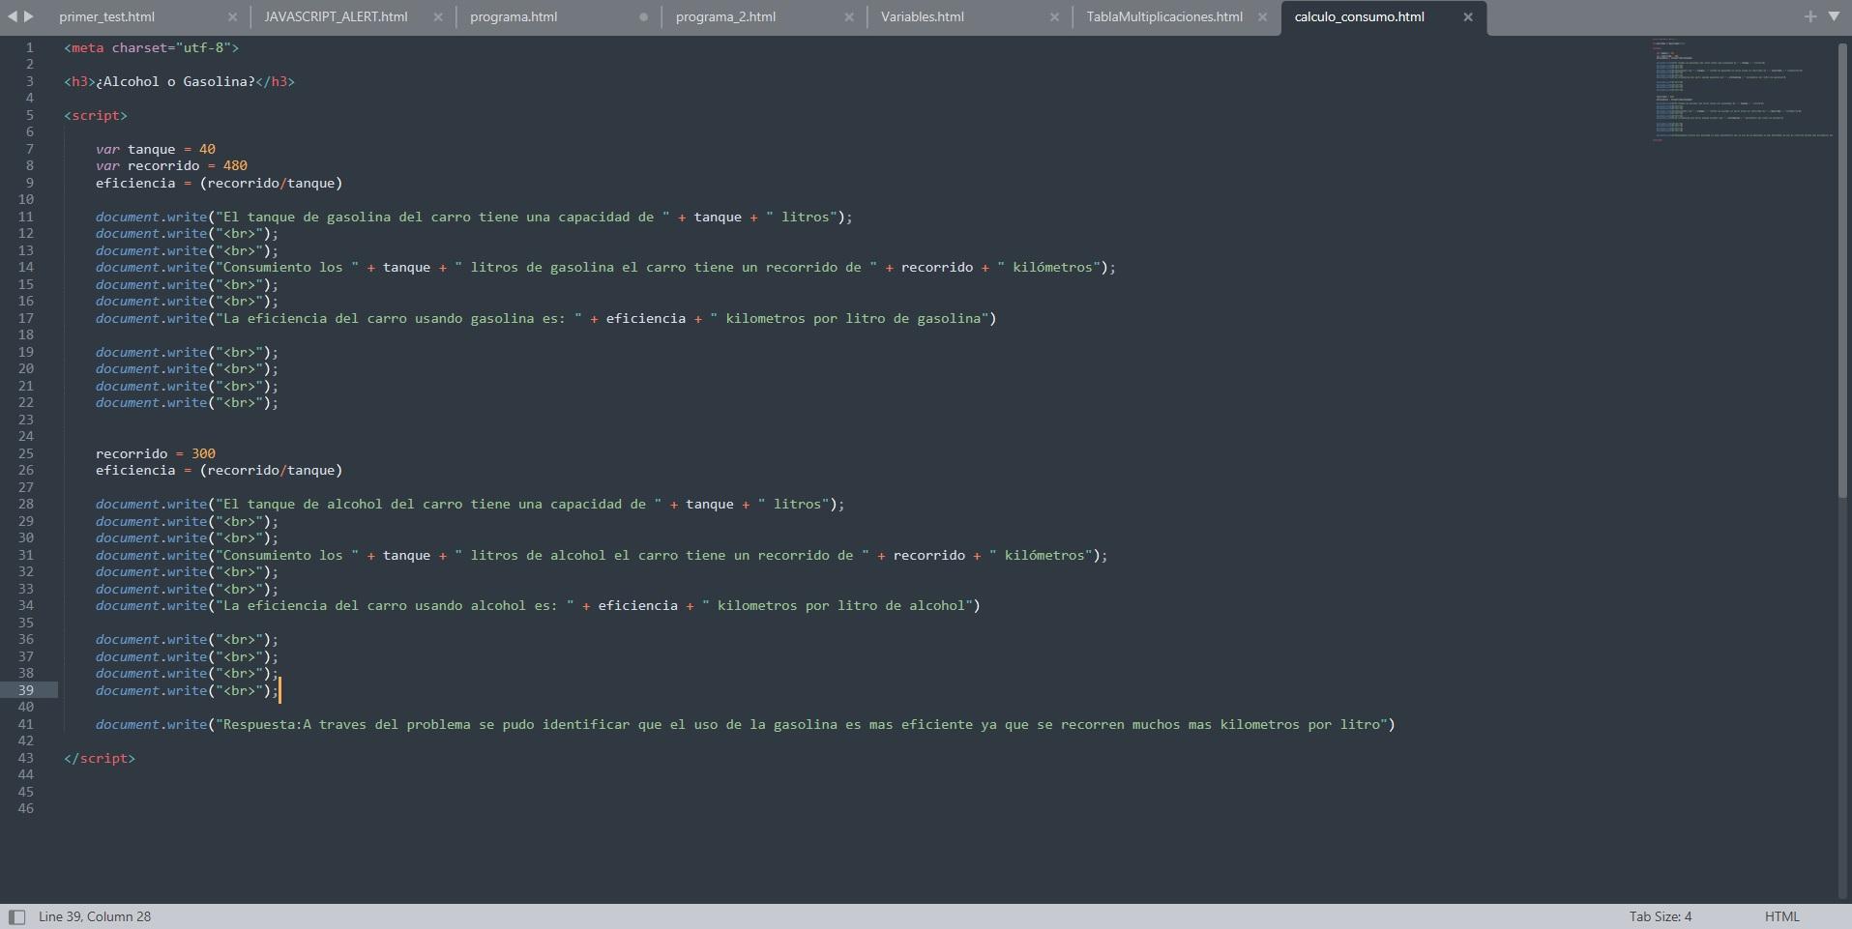Switch to the TablaMultiplicaciones.html tab

(1164, 16)
